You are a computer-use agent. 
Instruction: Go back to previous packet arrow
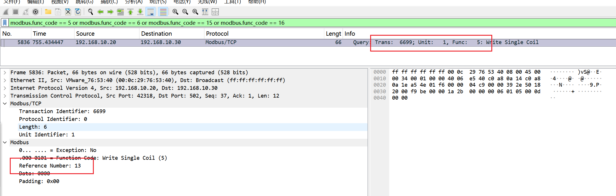[x=100, y=12]
